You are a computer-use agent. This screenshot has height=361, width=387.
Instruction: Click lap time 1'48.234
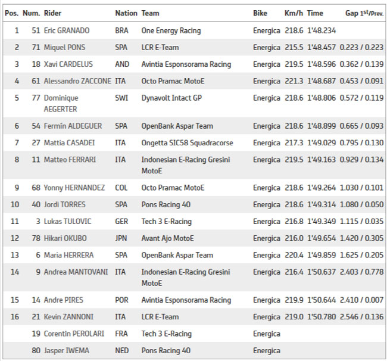click(322, 30)
